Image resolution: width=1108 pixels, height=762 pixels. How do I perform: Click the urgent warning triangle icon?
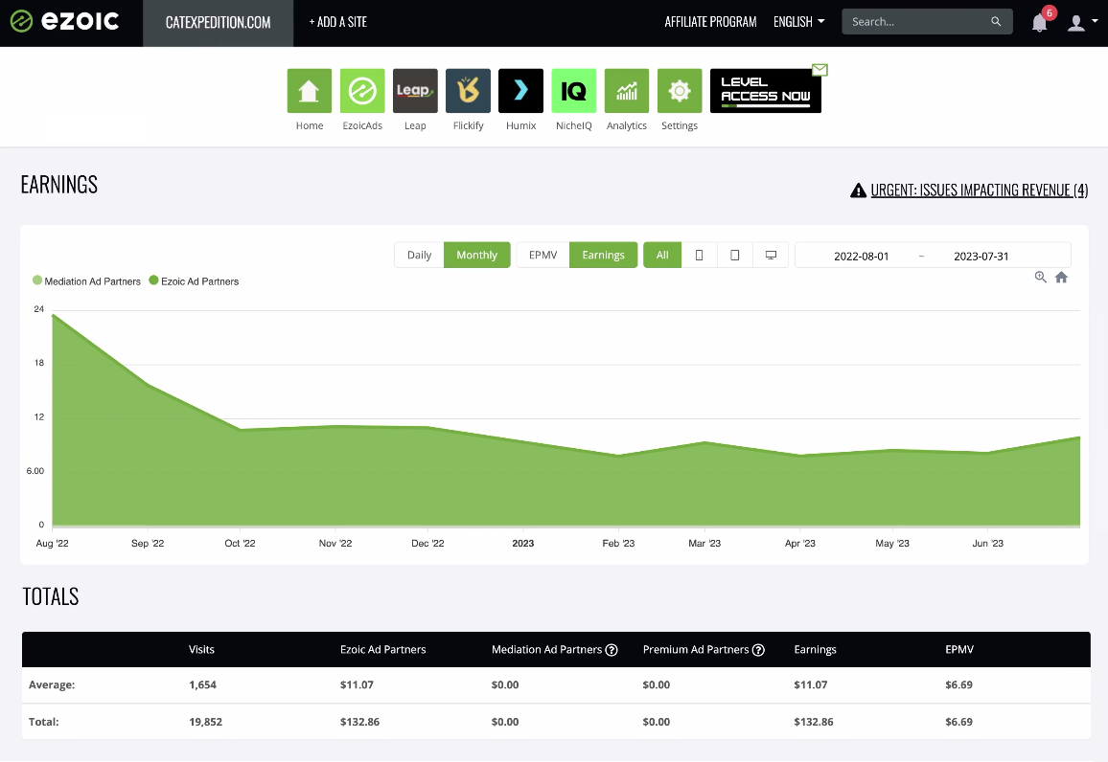point(858,190)
